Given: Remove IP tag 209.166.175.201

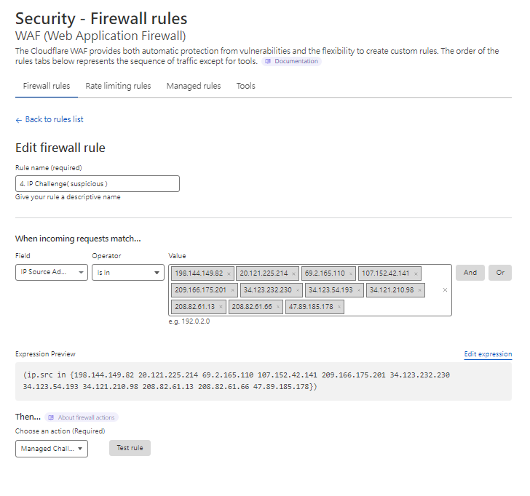Looking at the screenshot, I should (x=232, y=290).
